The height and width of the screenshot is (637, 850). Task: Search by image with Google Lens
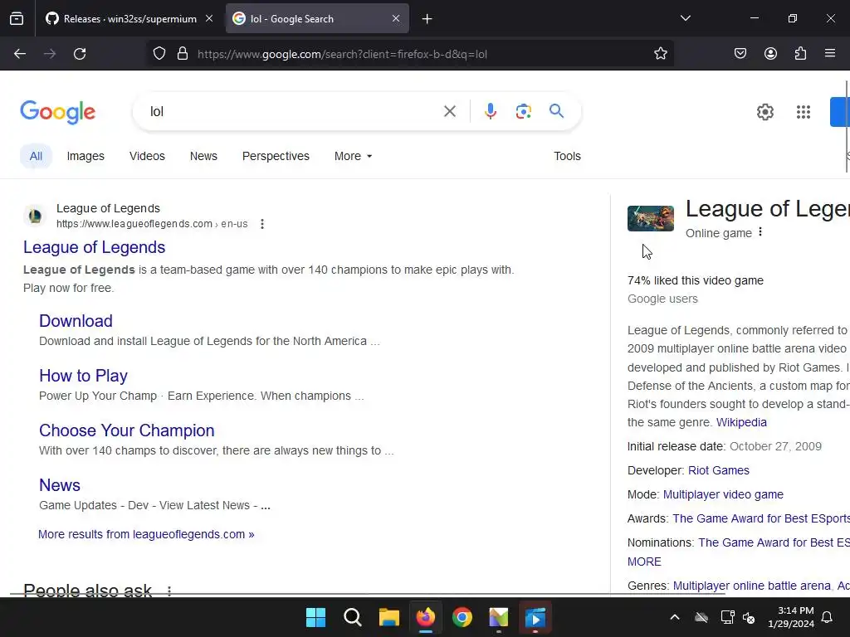[x=523, y=112]
